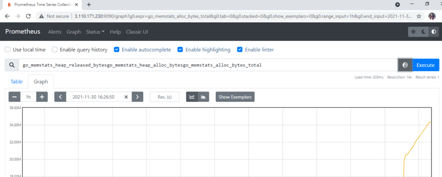442x177 pixels.
Task: Open Alerts in the navbar
Action: point(55,32)
